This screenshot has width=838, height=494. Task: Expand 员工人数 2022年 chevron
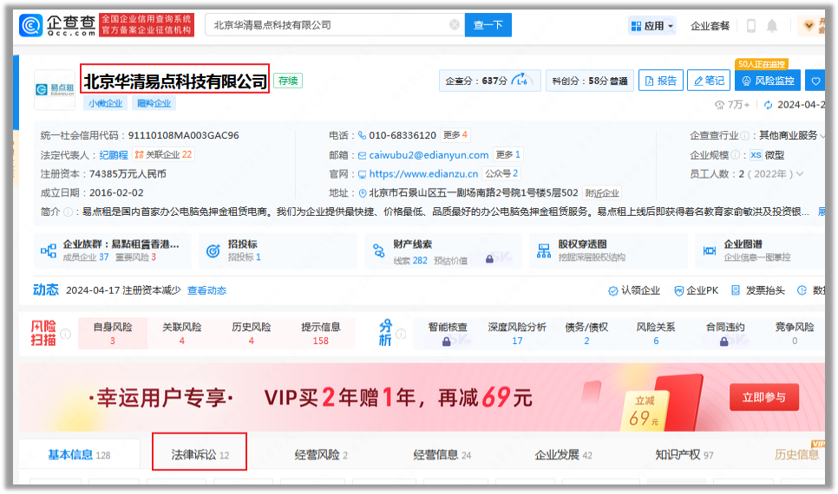[x=800, y=174]
